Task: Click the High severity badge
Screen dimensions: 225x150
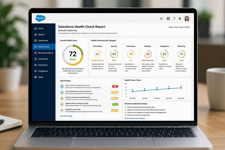Action: 115,86
